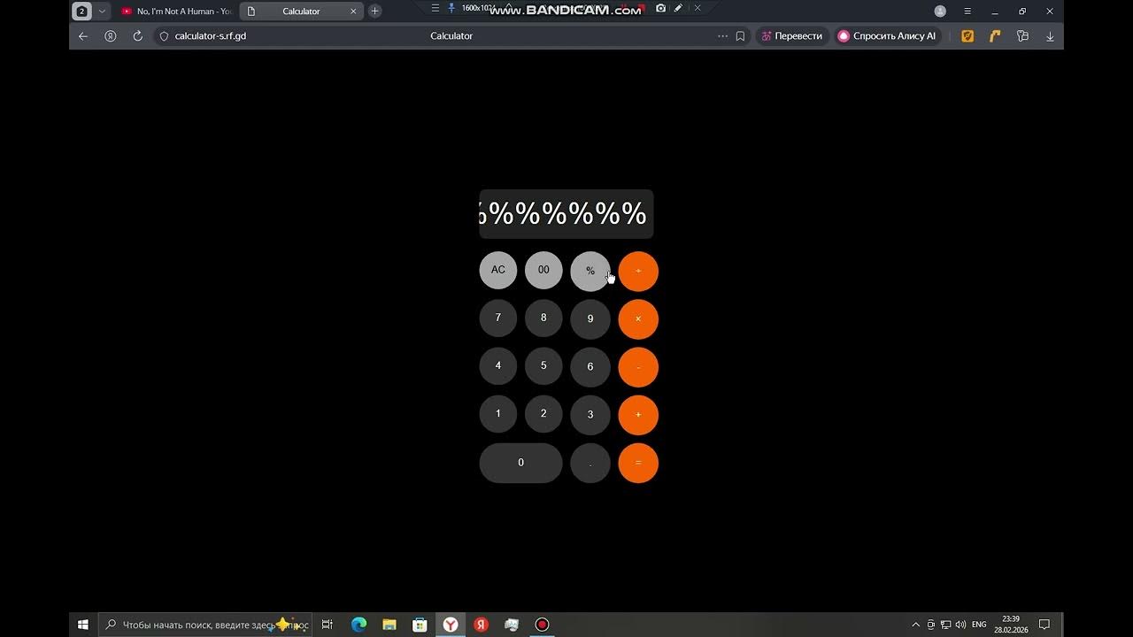Click the Bandicam screenshot camera icon

click(x=660, y=9)
